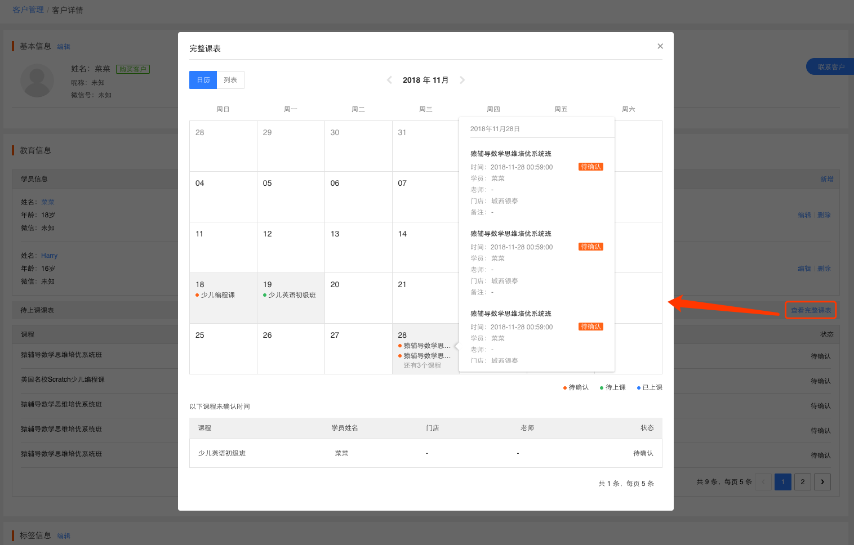Click first 待确认 tag in popover
Image resolution: width=854 pixels, height=545 pixels.
[591, 167]
